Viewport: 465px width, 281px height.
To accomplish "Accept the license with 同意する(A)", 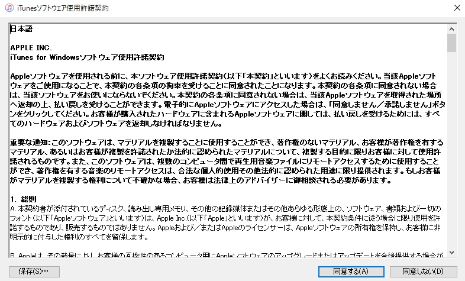I will click(x=351, y=271).
